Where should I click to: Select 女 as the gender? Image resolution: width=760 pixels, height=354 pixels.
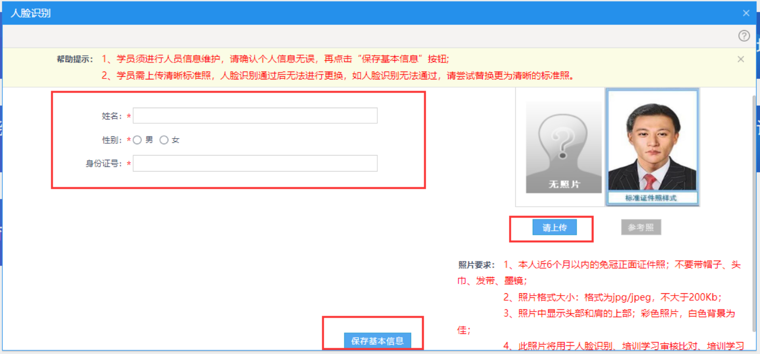pos(164,140)
